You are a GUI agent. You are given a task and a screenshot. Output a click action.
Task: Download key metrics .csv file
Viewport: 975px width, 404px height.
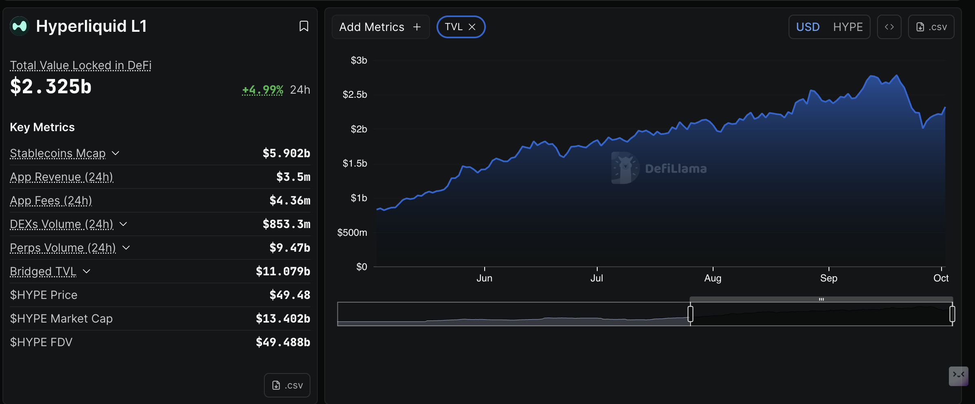(x=287, y=385)
